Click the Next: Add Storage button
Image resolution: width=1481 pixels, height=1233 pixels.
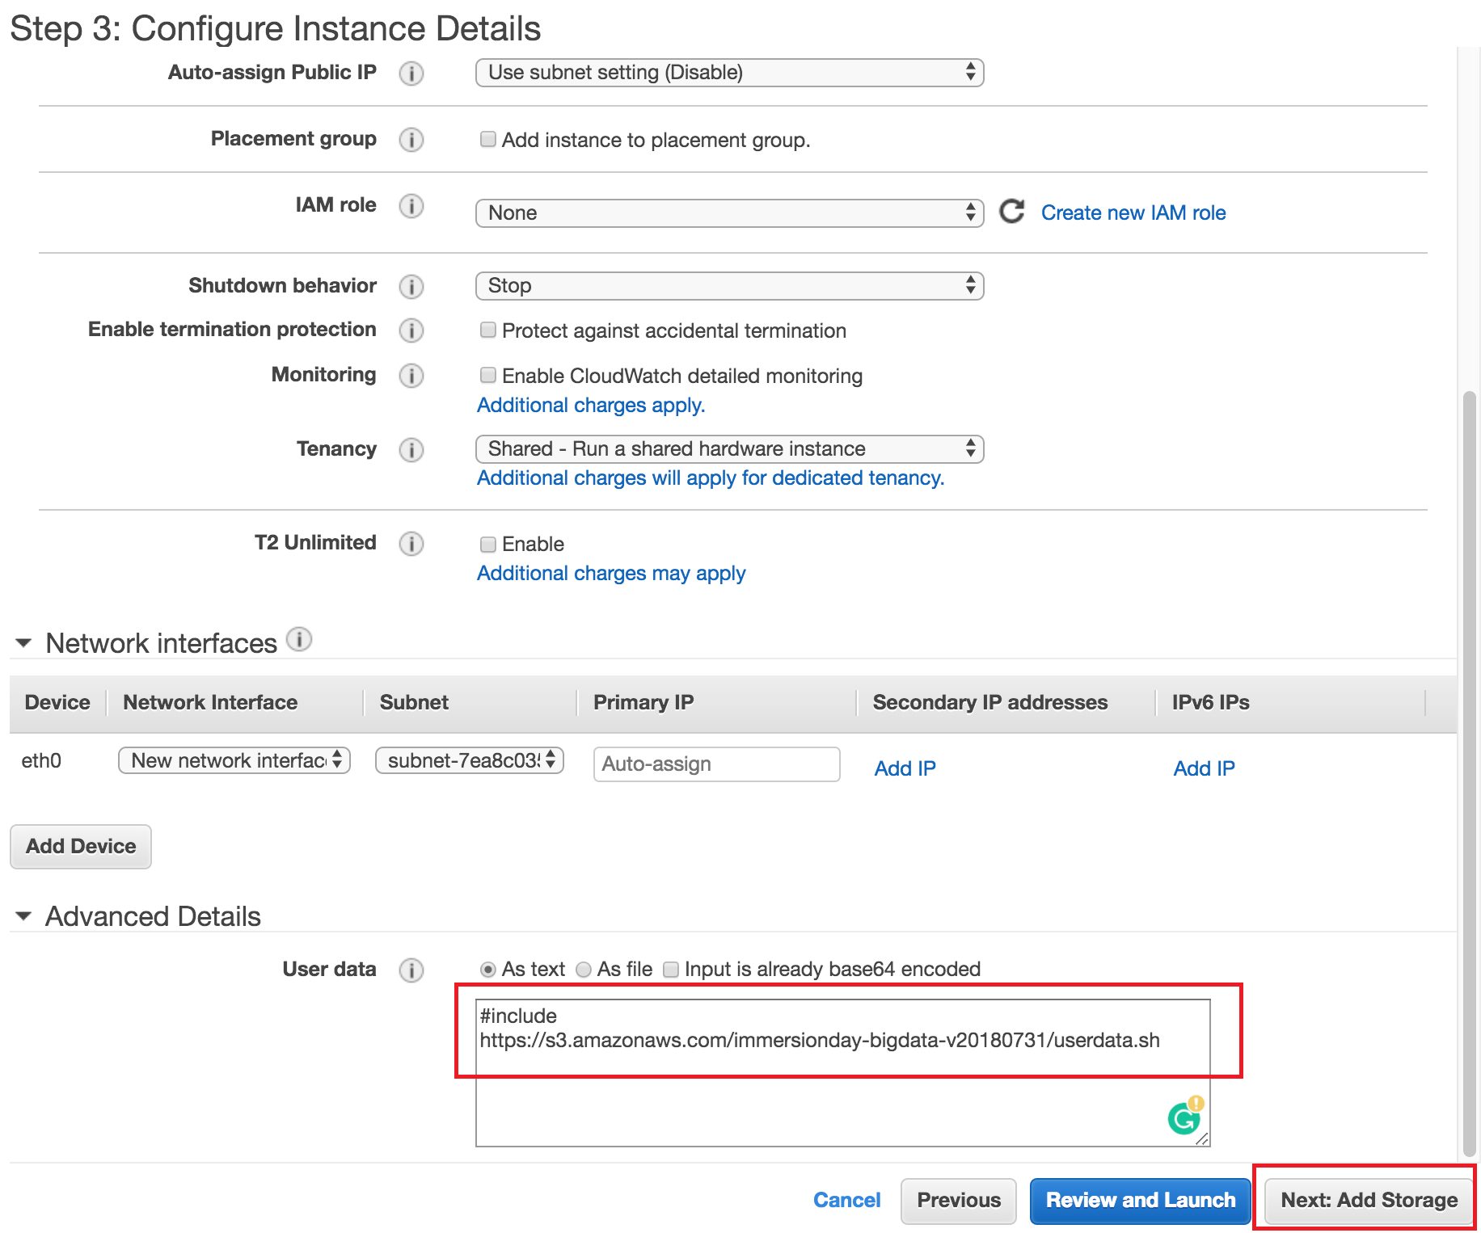click(x=1368, y=1200)
